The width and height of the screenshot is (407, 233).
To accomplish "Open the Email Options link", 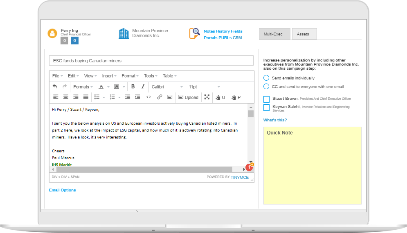I will tap(62, 190).
